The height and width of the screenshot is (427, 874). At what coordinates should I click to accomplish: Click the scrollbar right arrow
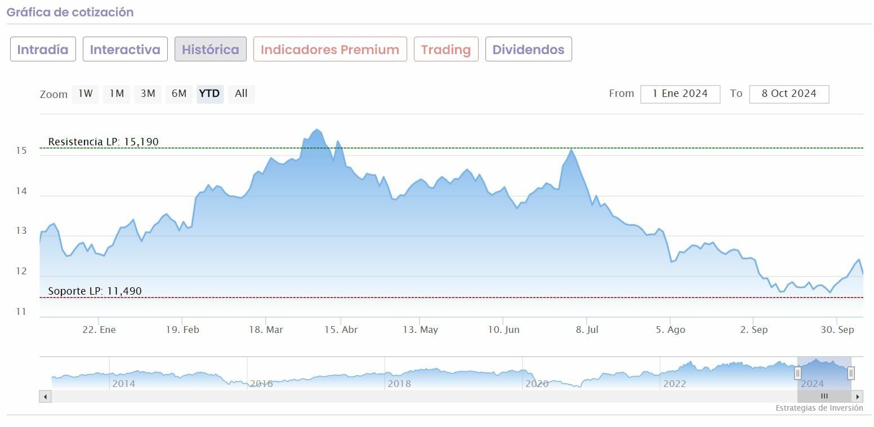pyautogui.click(x=858, y=397)
